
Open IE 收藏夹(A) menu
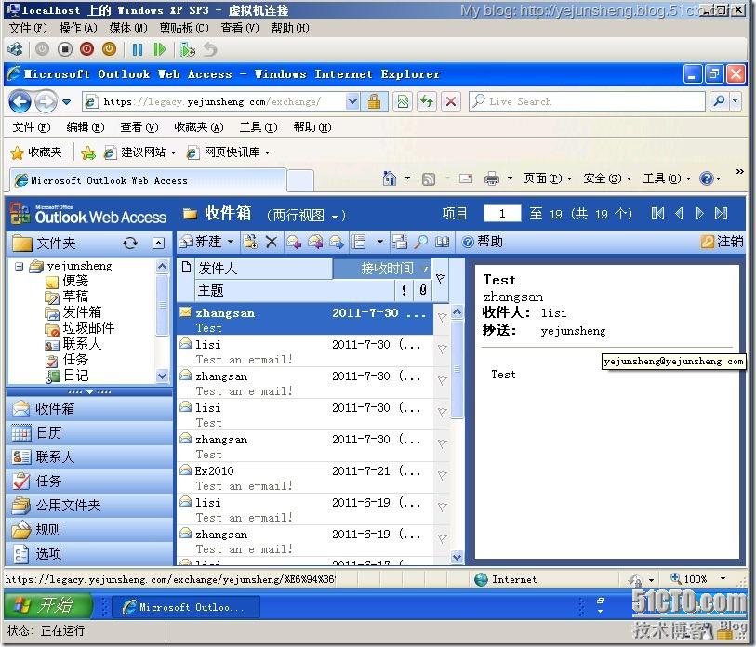(199, 127)
